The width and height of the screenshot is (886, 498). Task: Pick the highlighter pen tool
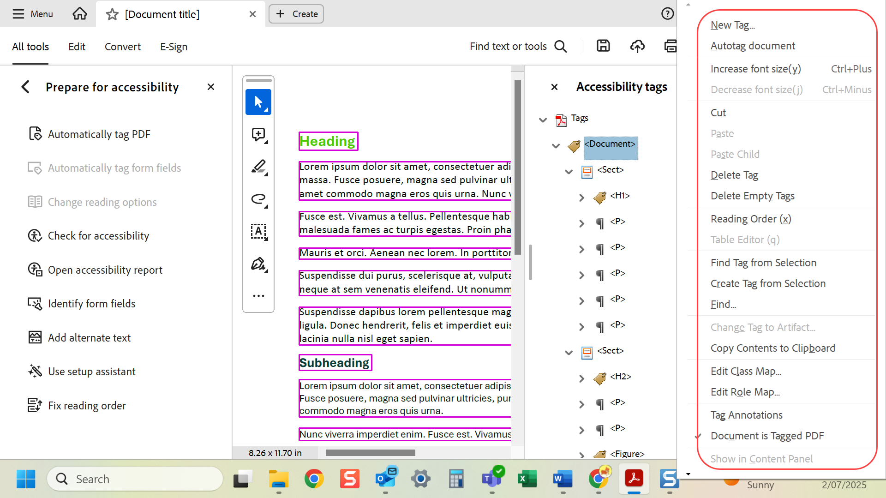[x=258, y=167]
